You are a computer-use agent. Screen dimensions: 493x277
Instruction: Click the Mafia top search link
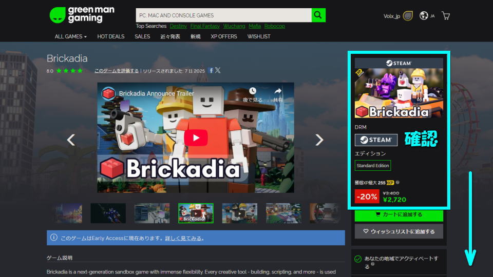254,26
